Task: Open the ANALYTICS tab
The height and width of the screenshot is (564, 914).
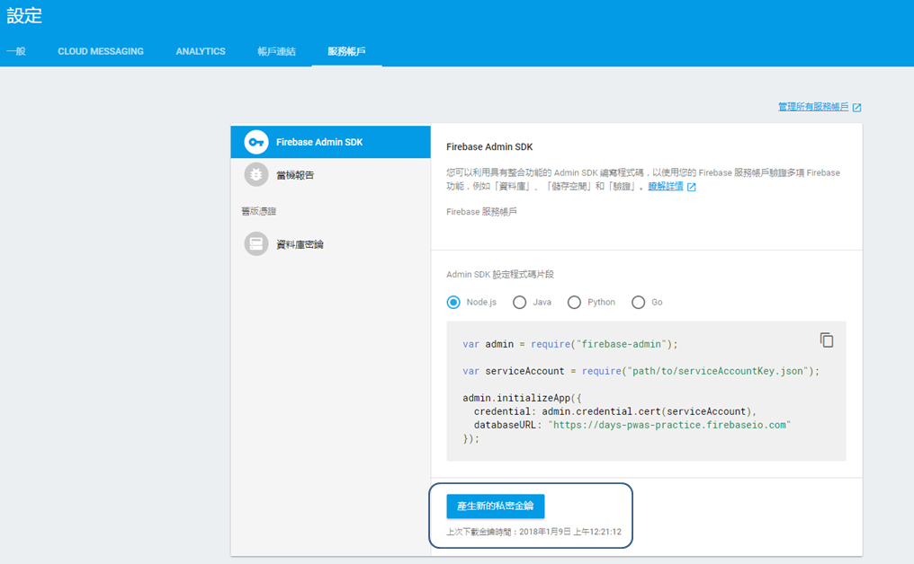Action: pos(201,51)
